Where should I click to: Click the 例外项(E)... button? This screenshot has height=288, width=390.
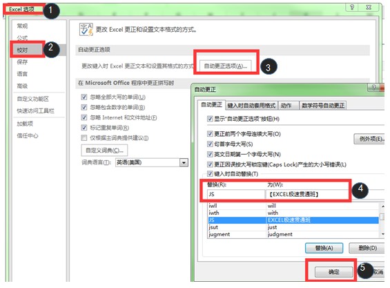tap(369, 139)
